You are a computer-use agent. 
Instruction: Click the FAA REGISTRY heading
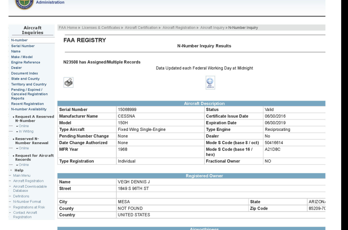pos(85,40)
